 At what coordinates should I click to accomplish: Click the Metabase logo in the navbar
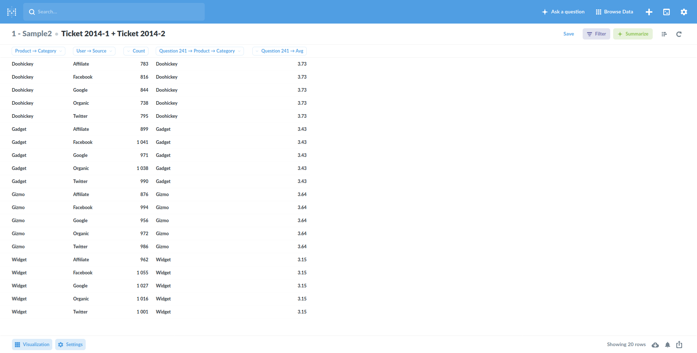click(12, 12)
